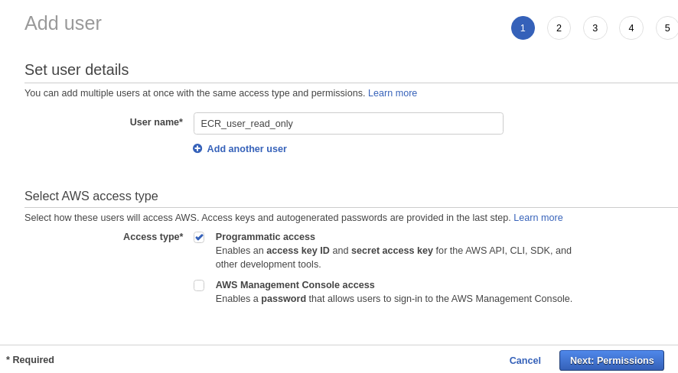Click the step 5 circle
Viewport: 678px width, 373px height.
point(667,28)
